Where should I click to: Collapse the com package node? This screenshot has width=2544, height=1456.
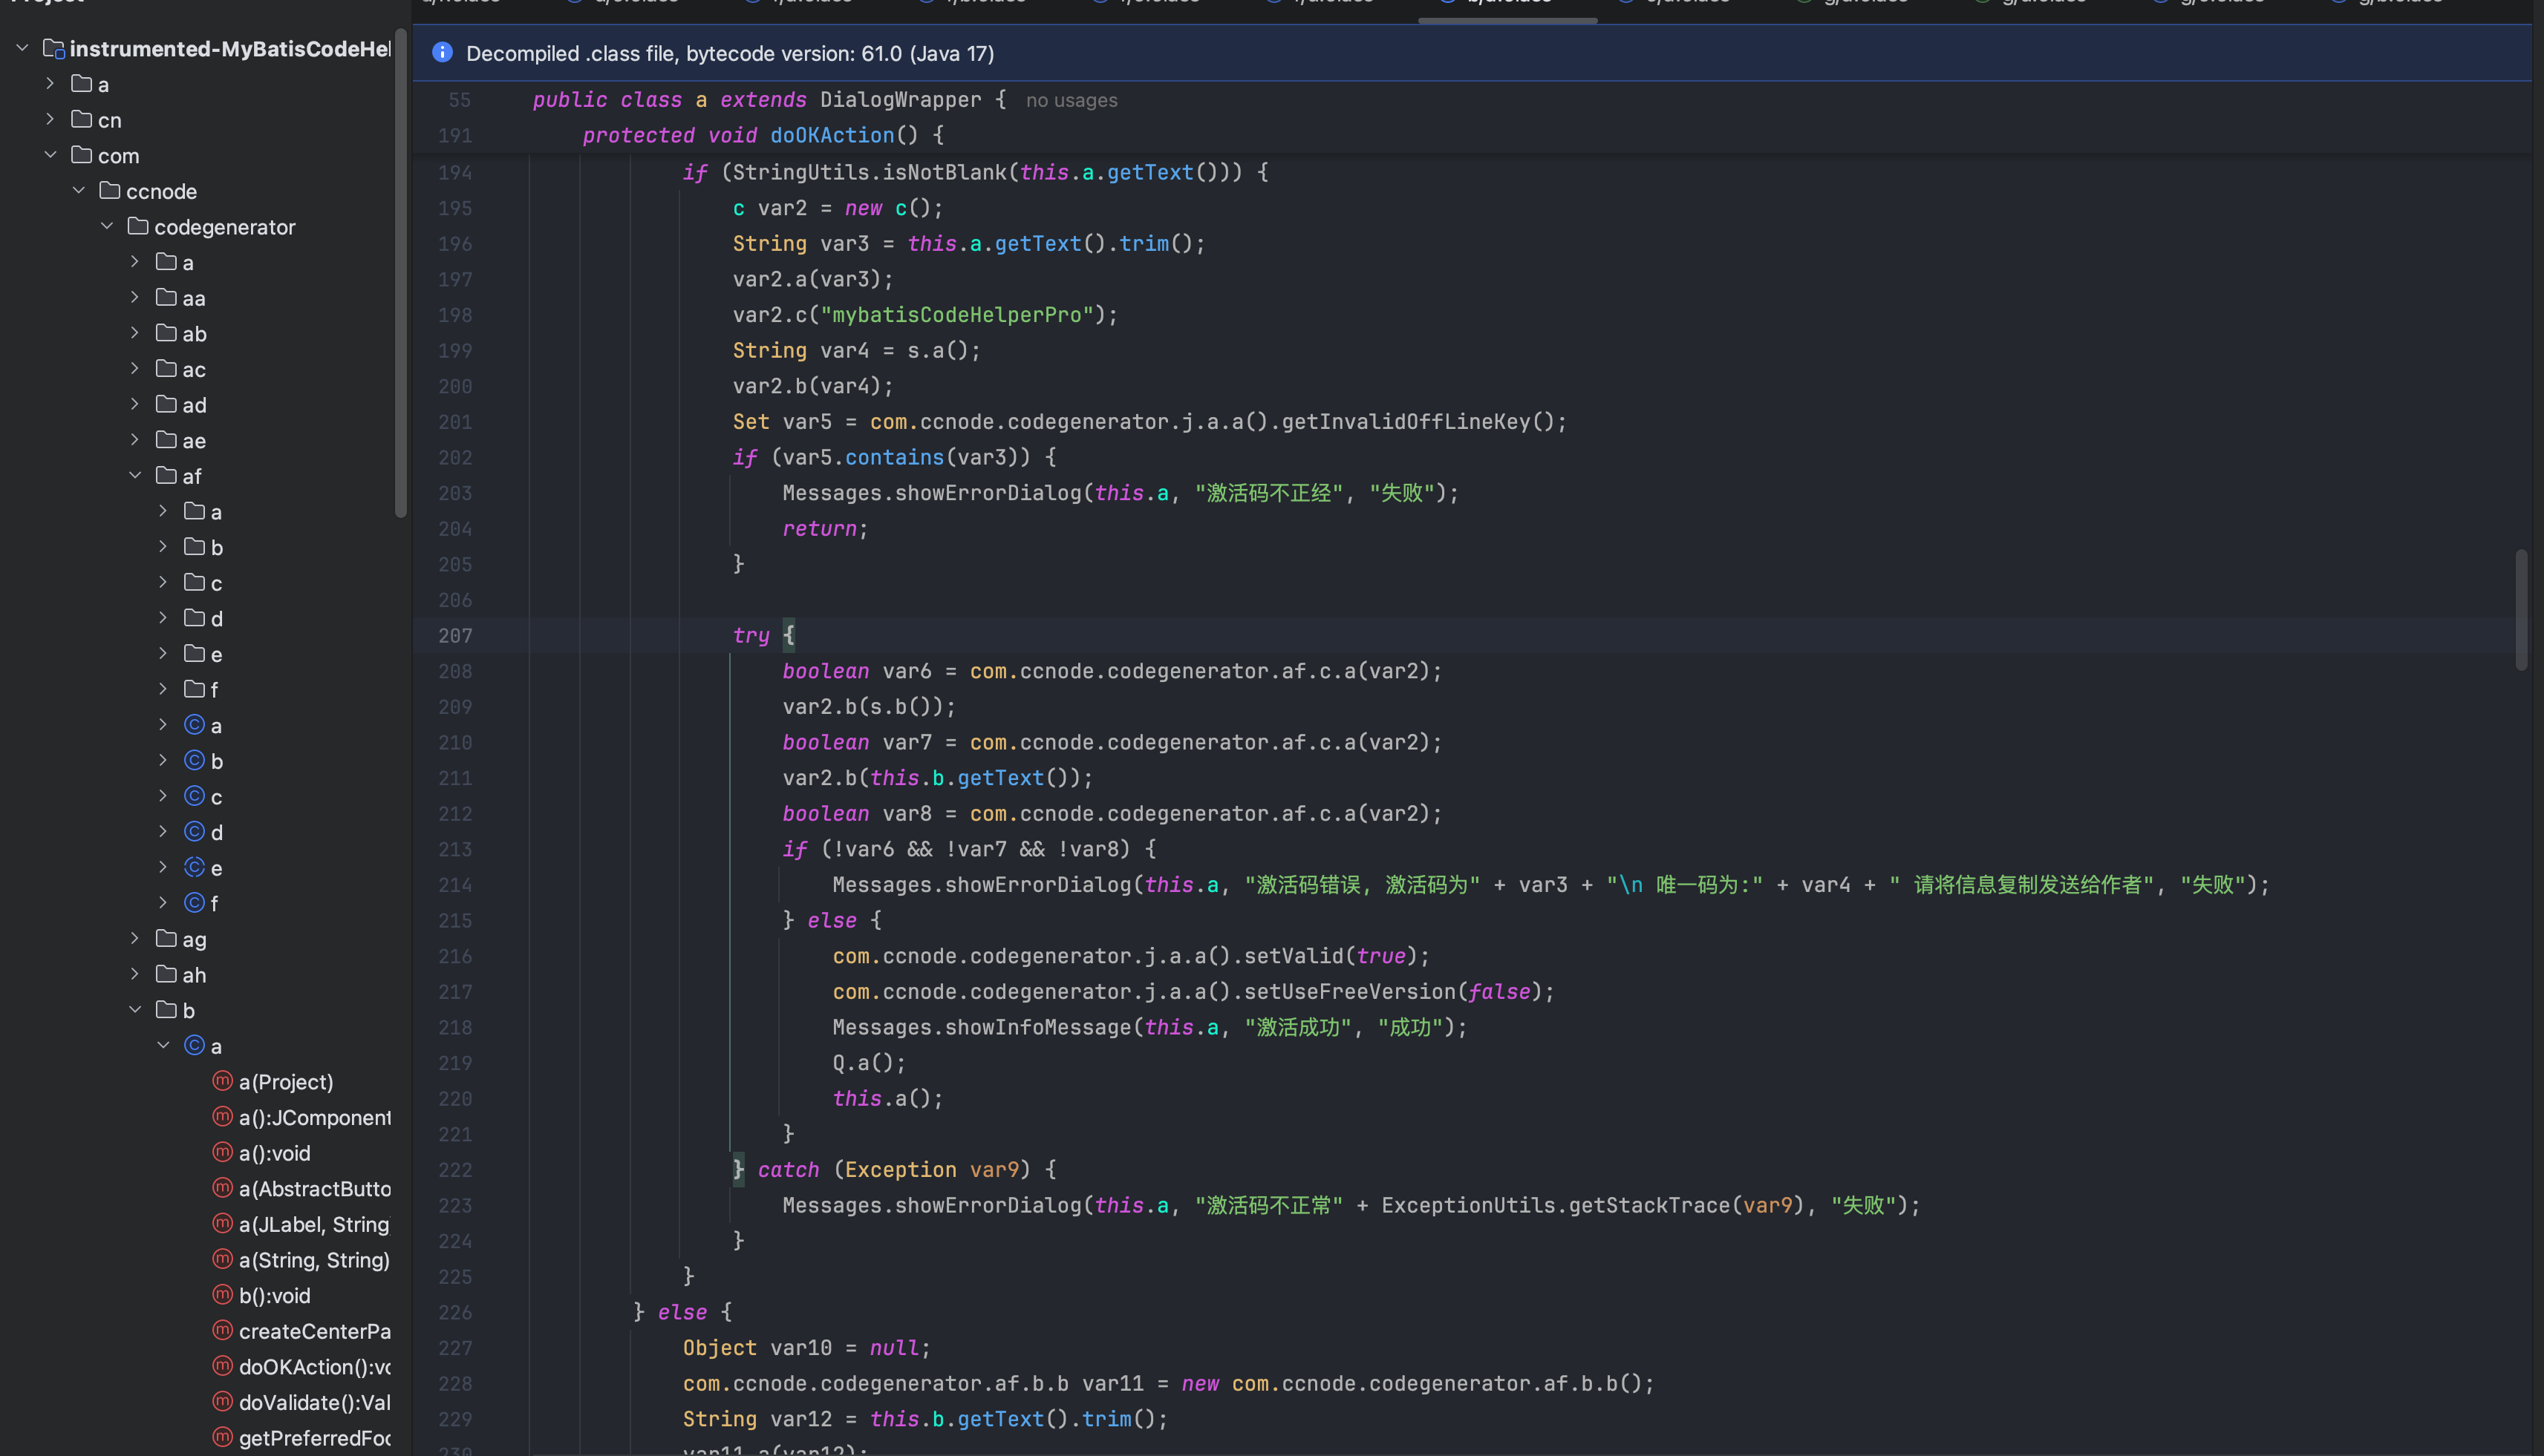50,155
